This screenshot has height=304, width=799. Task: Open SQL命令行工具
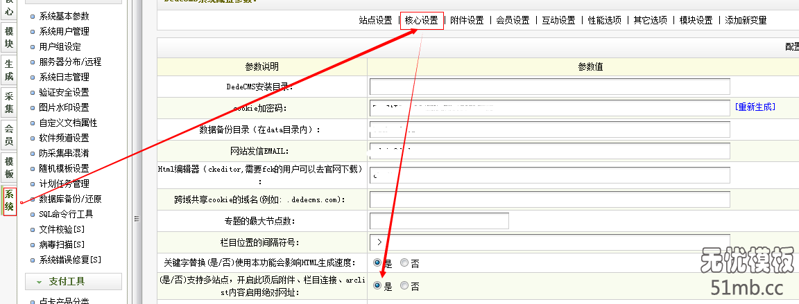click(x=66, y=215)
